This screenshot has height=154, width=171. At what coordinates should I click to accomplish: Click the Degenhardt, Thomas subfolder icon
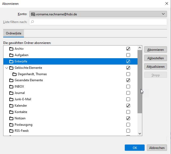point(14,74)
